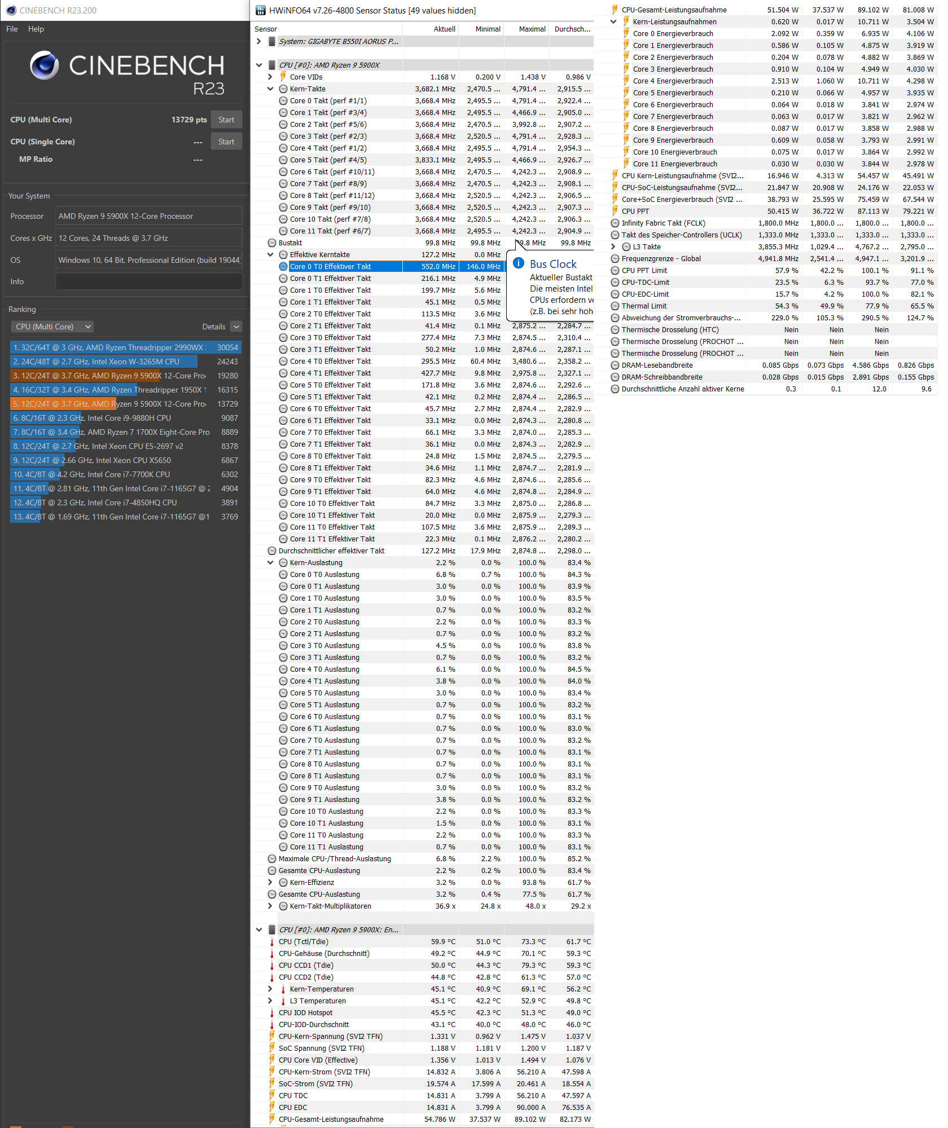Click the Processor name field

click(149, 216)
